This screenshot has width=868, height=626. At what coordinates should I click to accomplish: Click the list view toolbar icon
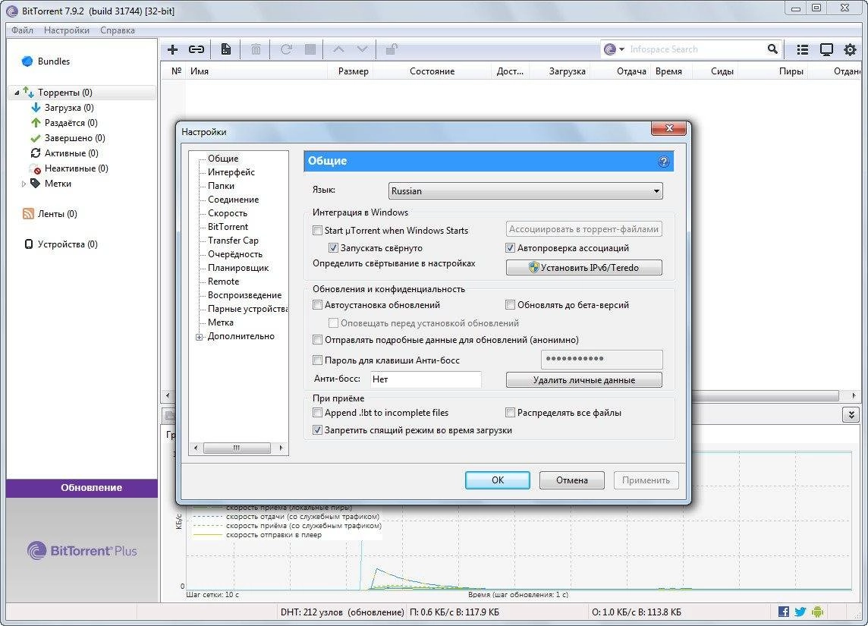click(x=802, y=49)
